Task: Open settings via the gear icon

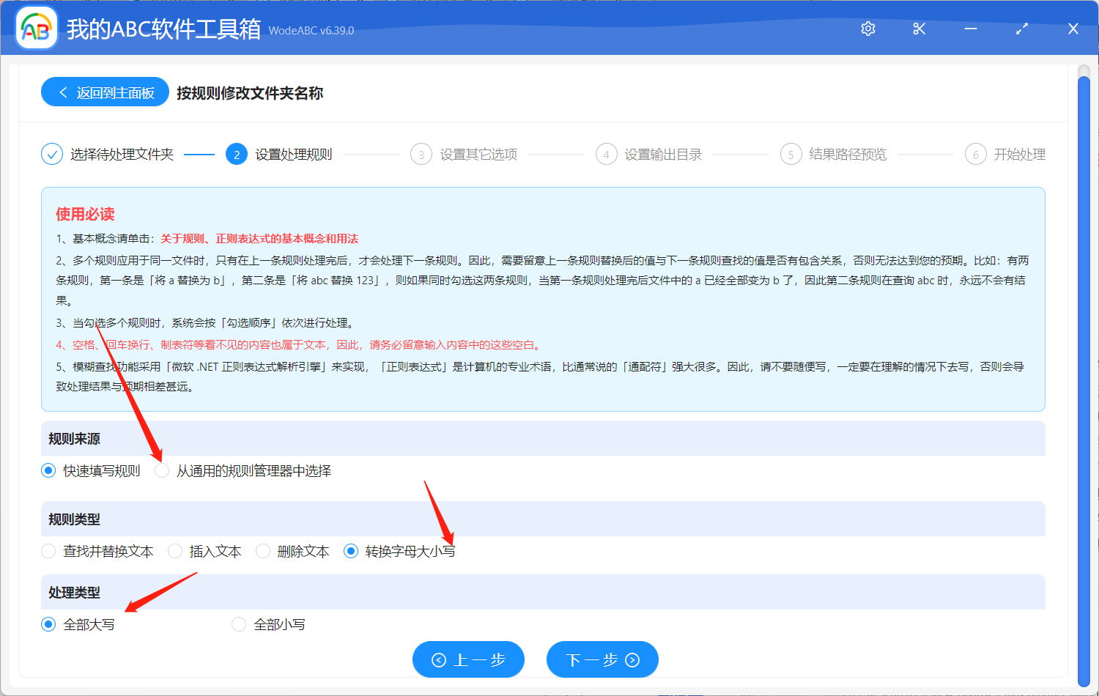Action: click(867, 28)
